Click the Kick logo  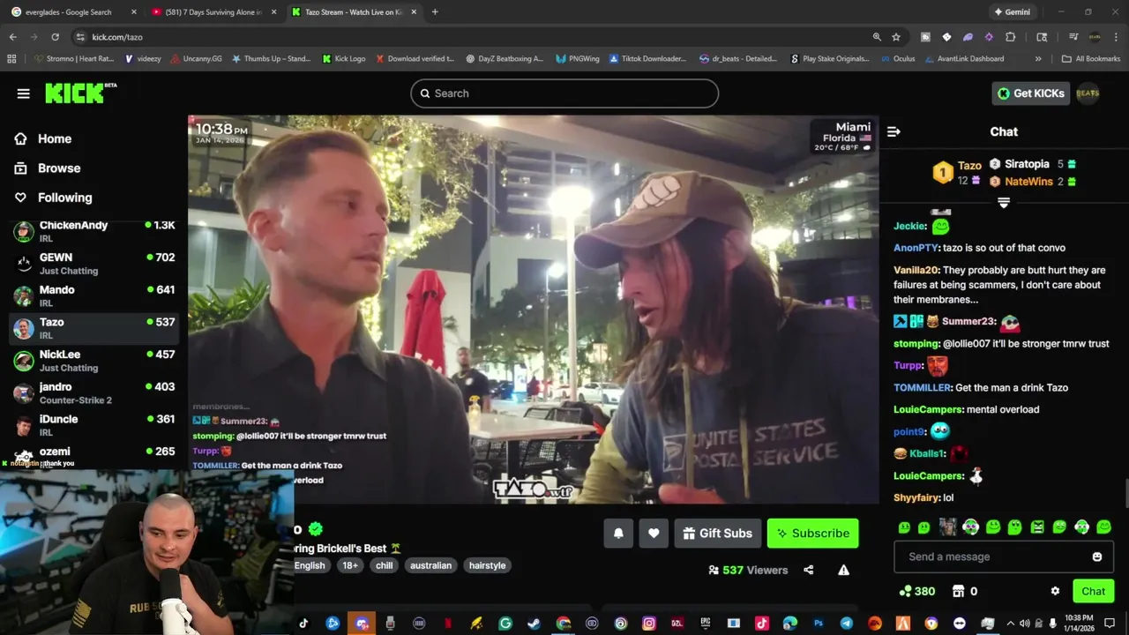coord(80,93)
